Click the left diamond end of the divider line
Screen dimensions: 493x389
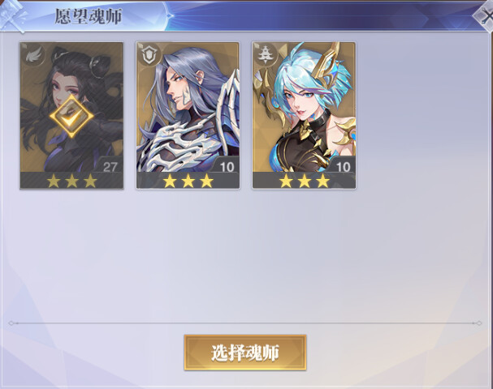[11, 323]
